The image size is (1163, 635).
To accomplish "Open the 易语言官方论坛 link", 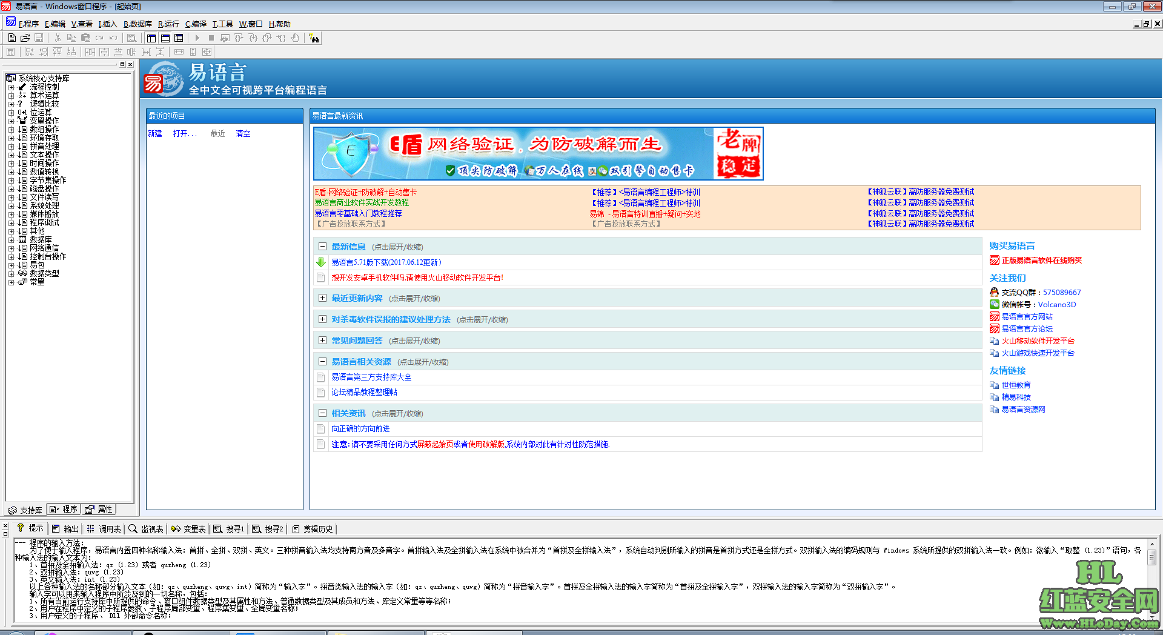I will [1027, 329].
